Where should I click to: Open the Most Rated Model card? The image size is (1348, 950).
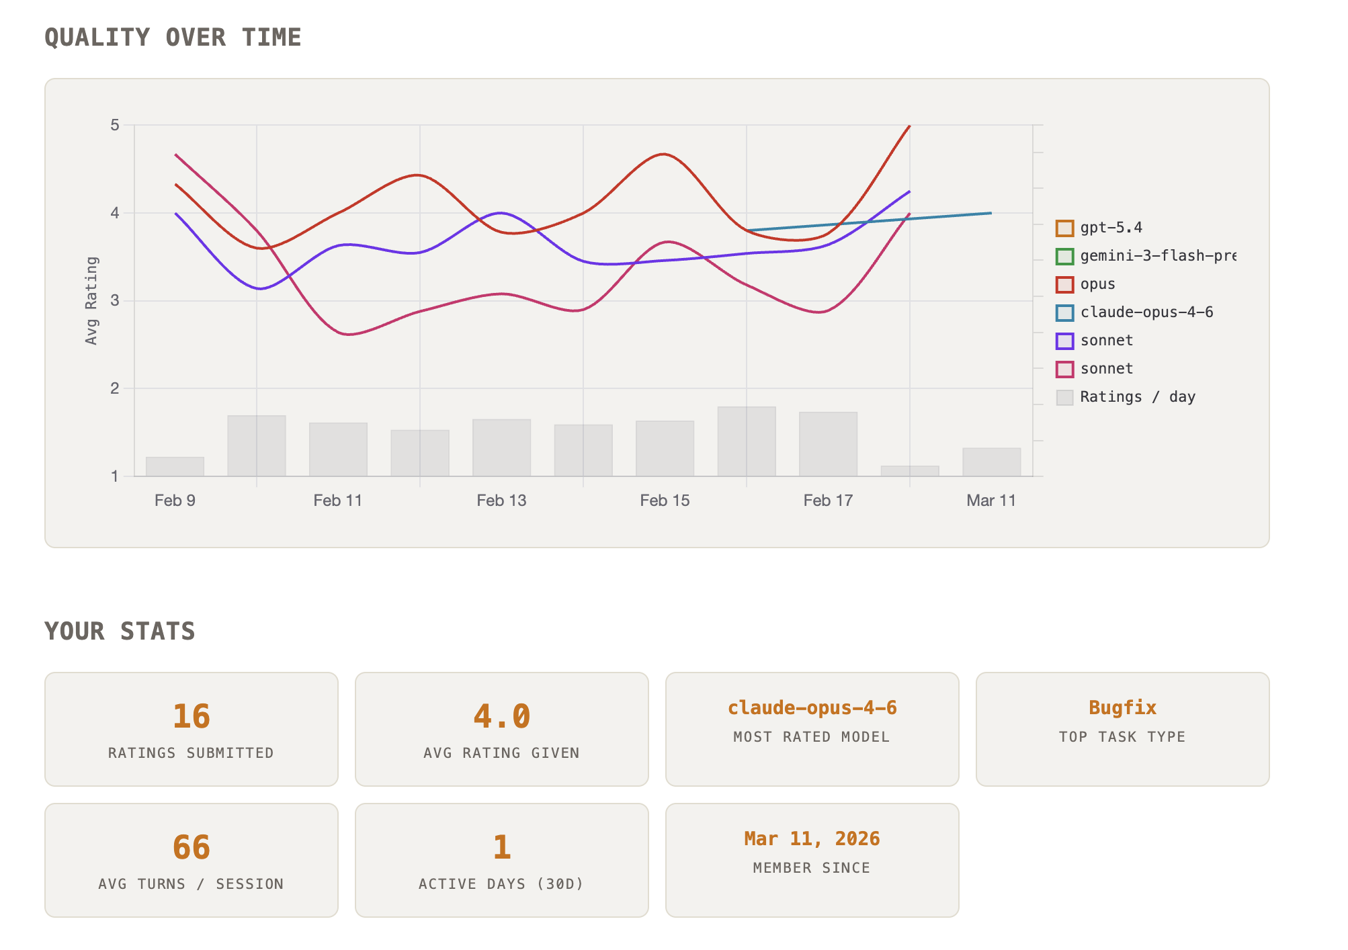[x=812, y=729]
